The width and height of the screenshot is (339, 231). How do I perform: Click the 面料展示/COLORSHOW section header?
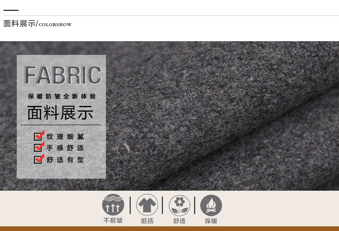click(37, 24)
